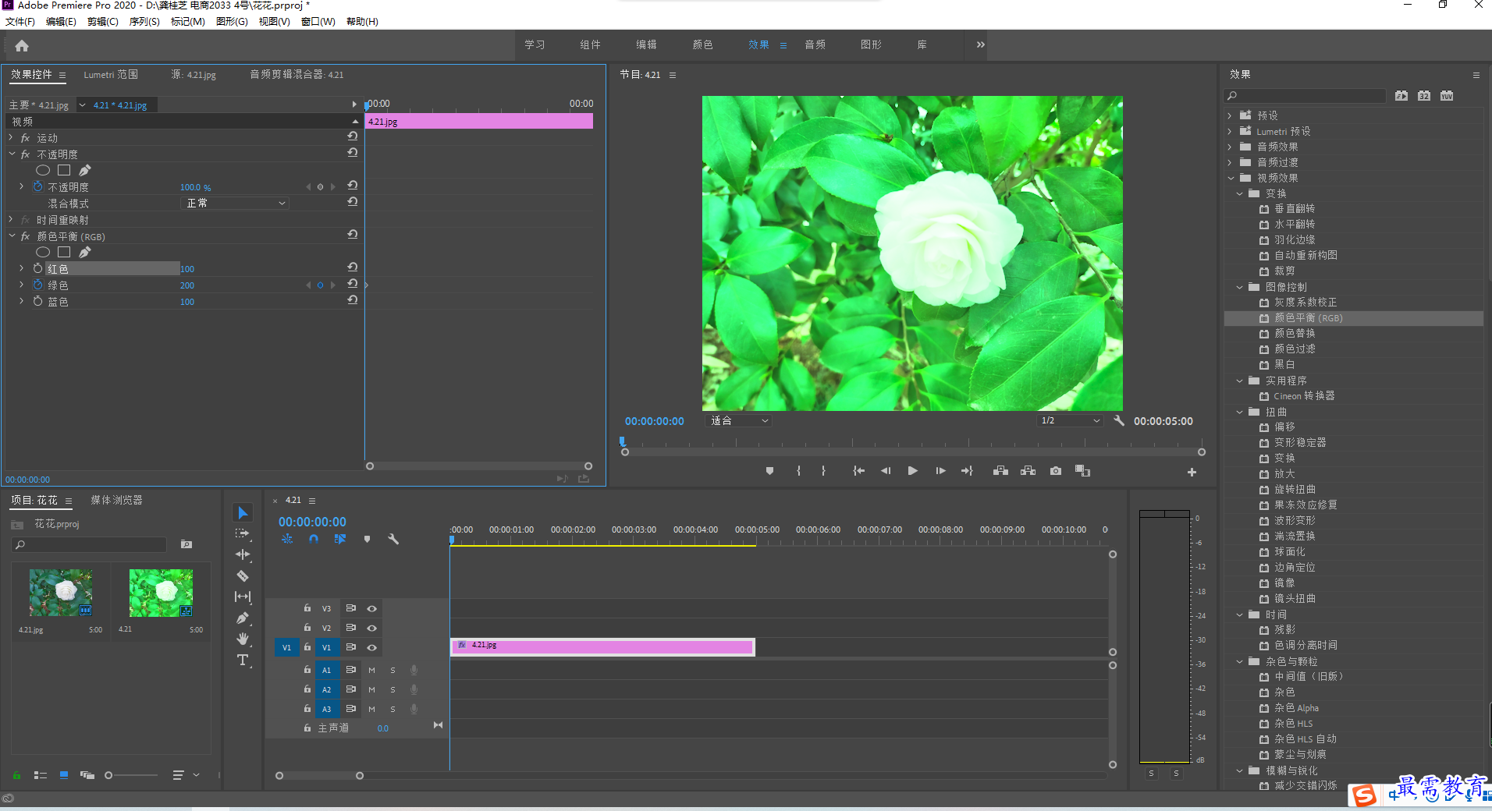Click the 红色 value 100
Image resolution: width=1492 pixels, height=811 pixels.
[187, 269]
